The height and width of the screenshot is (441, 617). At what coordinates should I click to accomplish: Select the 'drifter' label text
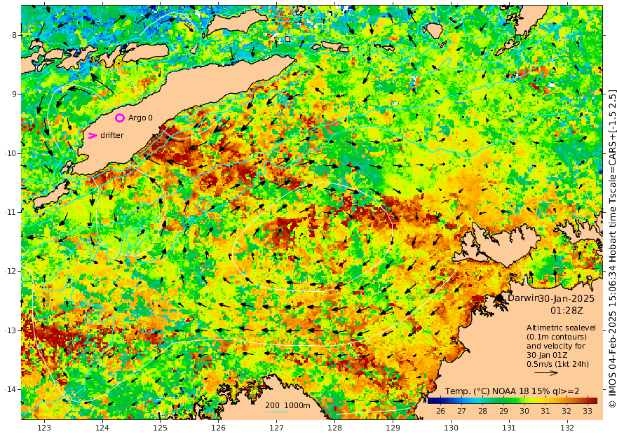[112, 135]
